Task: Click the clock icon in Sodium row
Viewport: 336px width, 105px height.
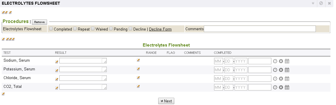Action: (275, 61)
